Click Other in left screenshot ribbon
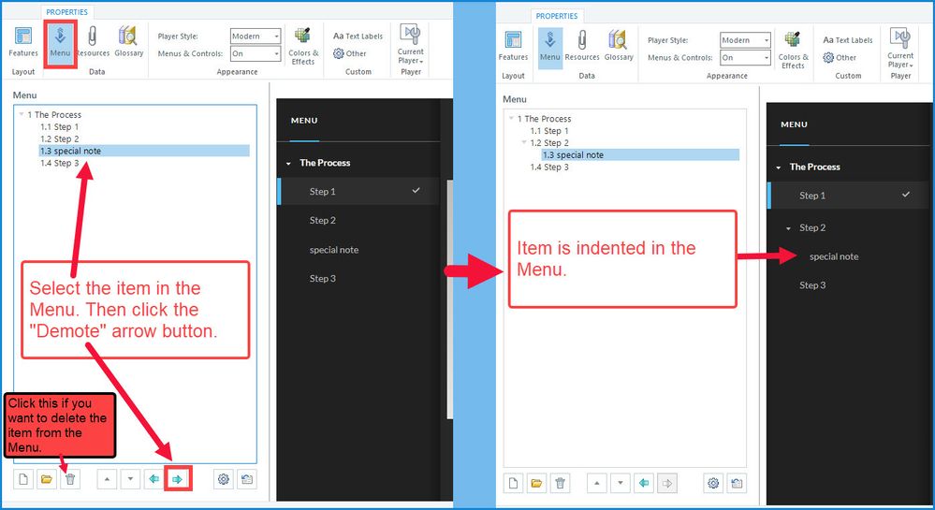Viewport: 935px width, 510px height. tap(350, 53)
